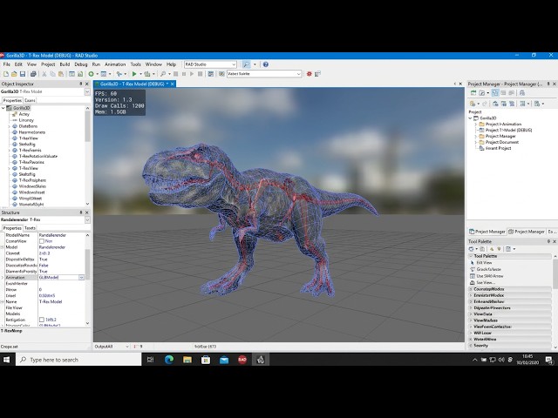Screen dimensions: 558x418
Task: Select the T-RexPavoriss tree node
Action: click(x=31, y=162)
